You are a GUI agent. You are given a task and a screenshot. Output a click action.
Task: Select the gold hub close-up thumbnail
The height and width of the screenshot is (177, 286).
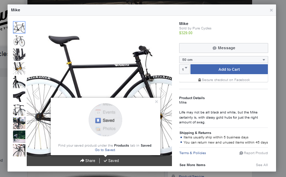[19, 68]
